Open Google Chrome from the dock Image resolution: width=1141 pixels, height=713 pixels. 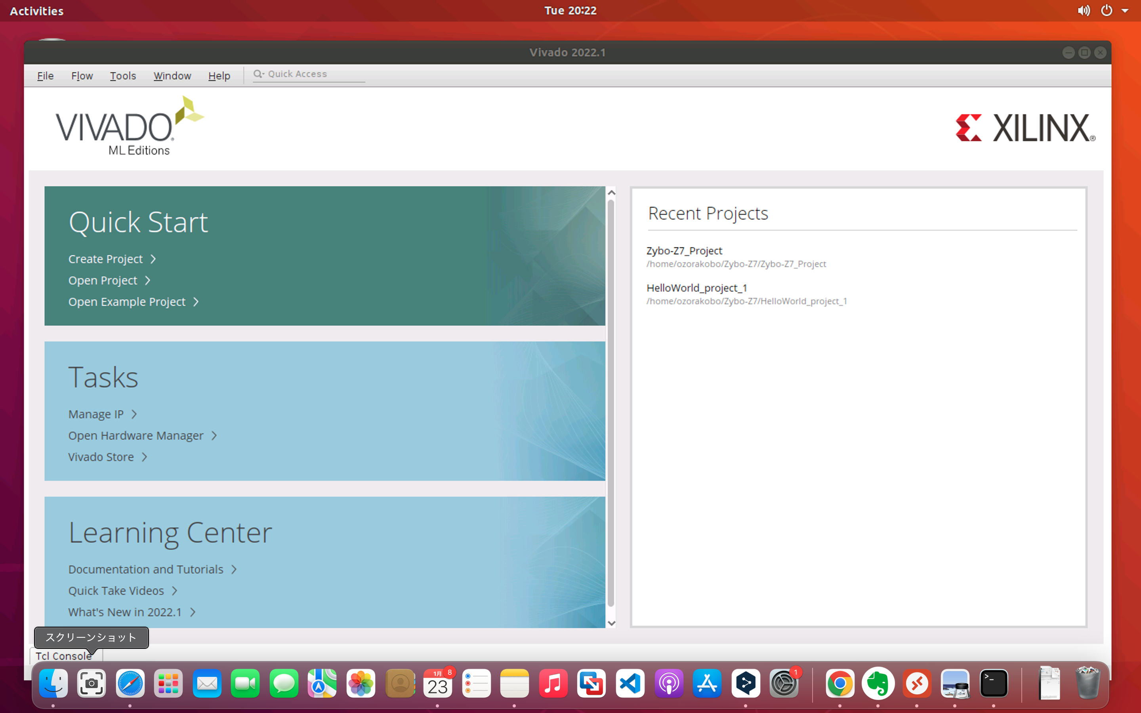coord(840,683)
